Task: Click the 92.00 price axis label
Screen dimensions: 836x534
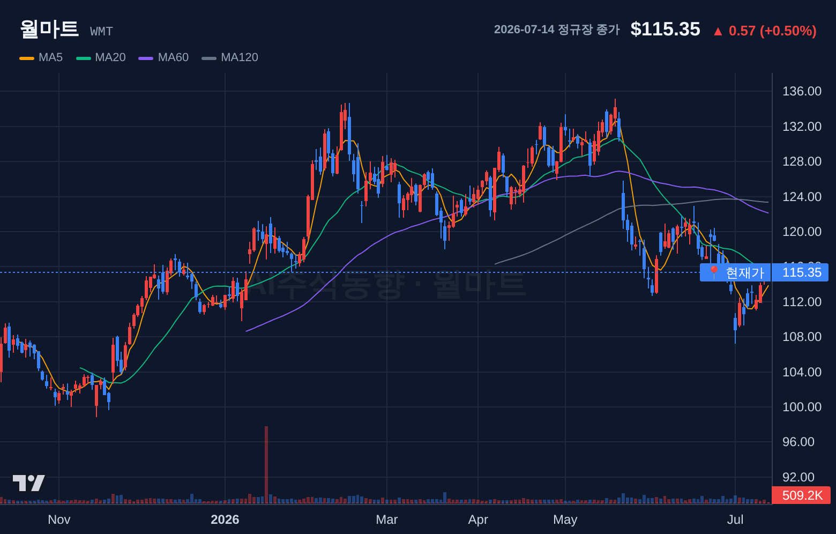Action: [798, 477]
